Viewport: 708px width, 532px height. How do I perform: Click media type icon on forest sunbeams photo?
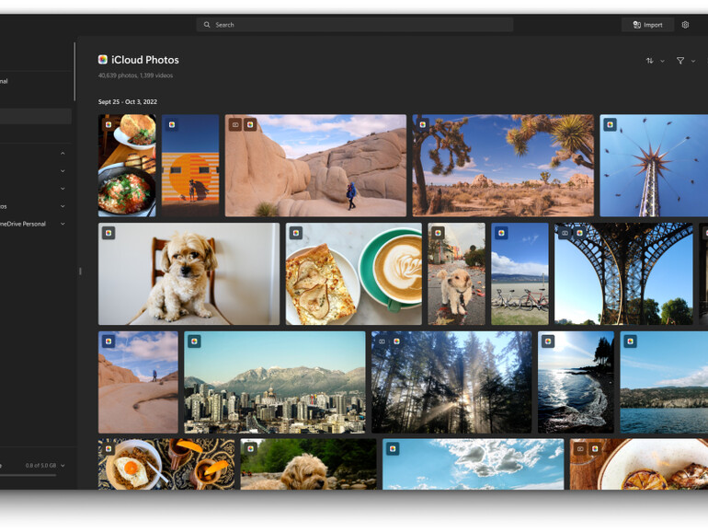pos(382,341)
